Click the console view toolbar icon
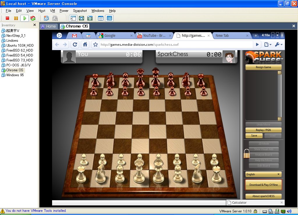The height and width of the screenshot is (215, 298). 109,18
